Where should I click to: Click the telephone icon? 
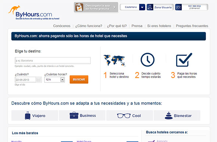tap(178, 7)
